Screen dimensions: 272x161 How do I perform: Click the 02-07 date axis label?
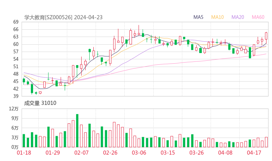81,153
